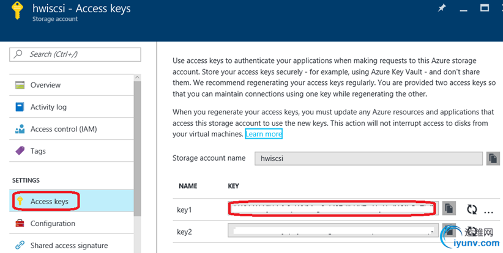The width and height of the screenshot is (503, 253).
Task: Click the Tags icon in the sidebar
Action: click(20, 151)
